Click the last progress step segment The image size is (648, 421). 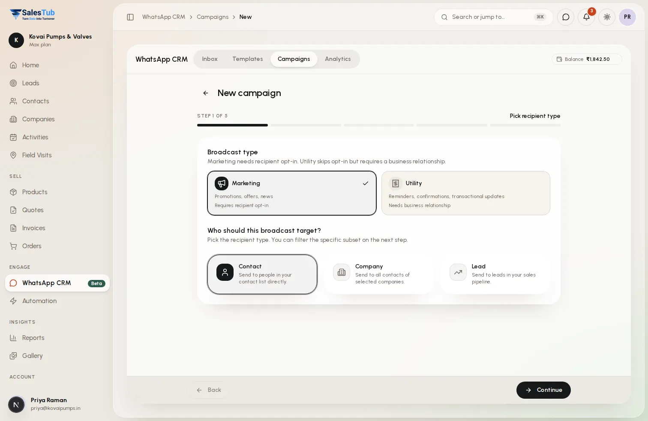525,125
